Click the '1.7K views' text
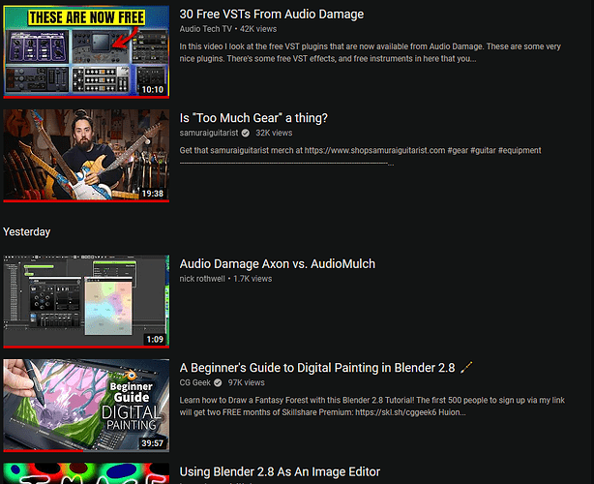This screenshot has height=484, width=594. 252,279
